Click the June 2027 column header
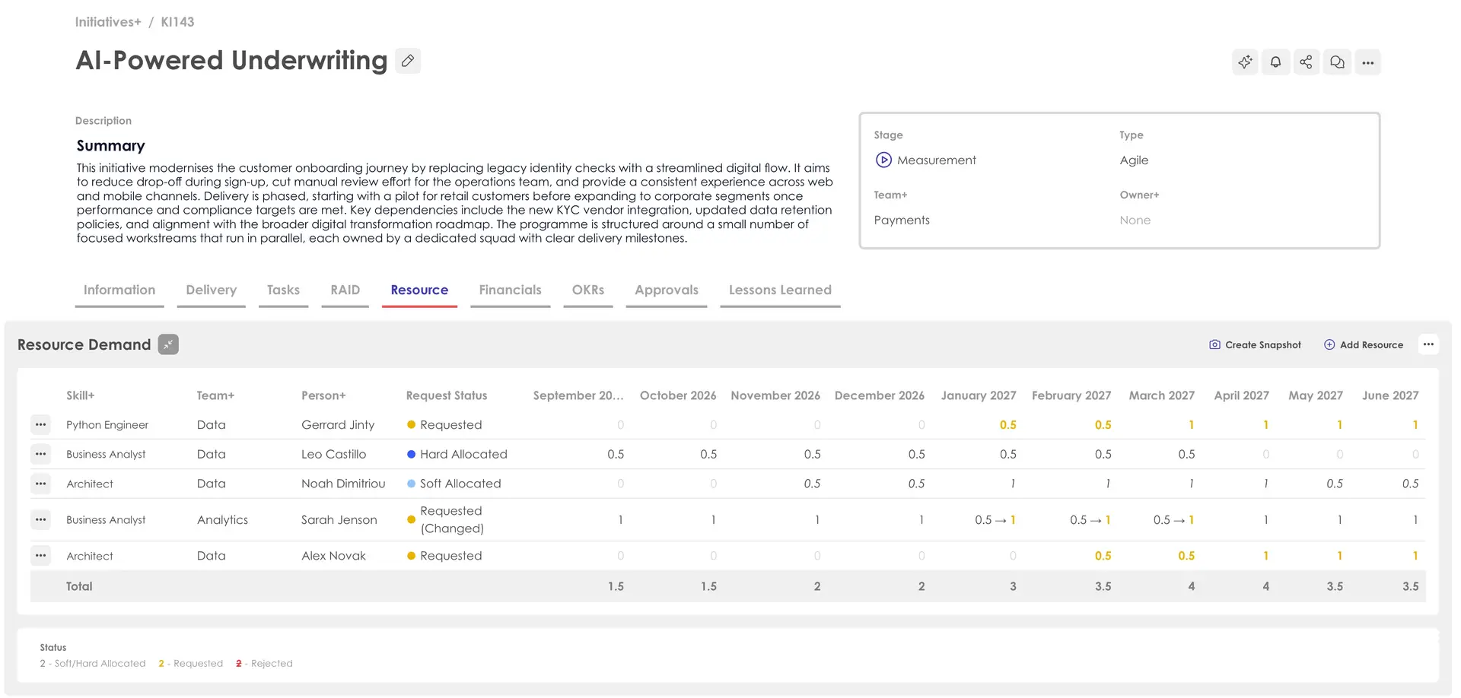Screen dimensions: 1461x698 1390,395
